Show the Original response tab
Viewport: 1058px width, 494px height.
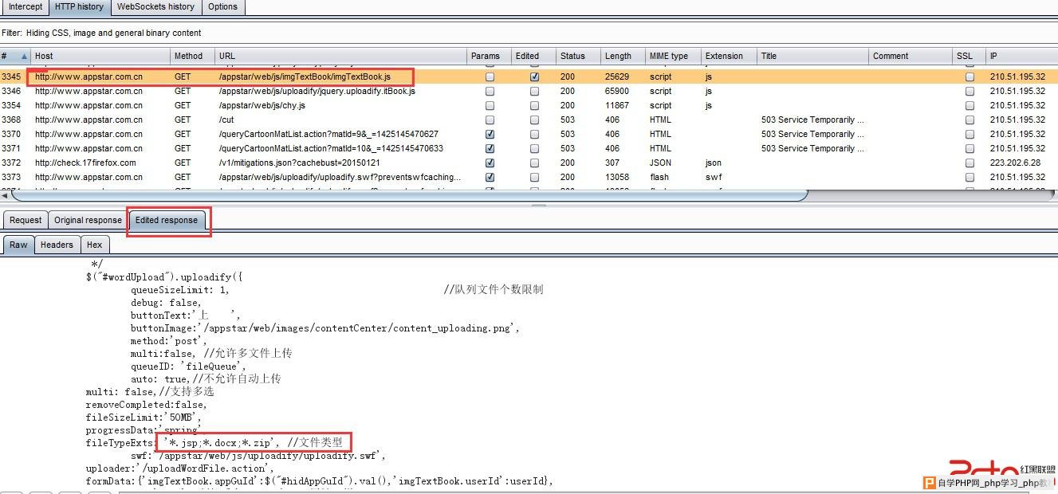(x=88, y=220)
